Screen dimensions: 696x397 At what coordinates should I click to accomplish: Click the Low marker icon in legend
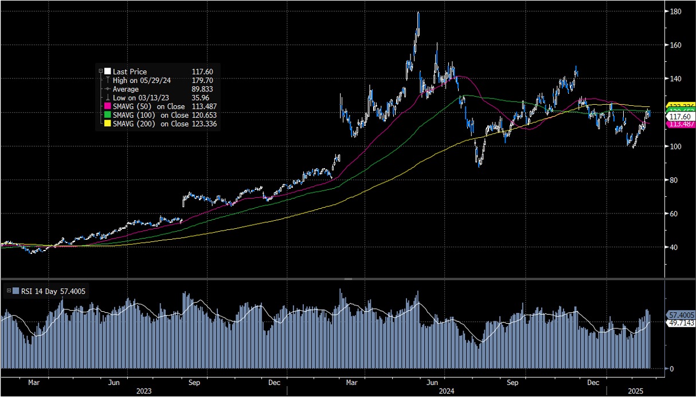[107, 98]
